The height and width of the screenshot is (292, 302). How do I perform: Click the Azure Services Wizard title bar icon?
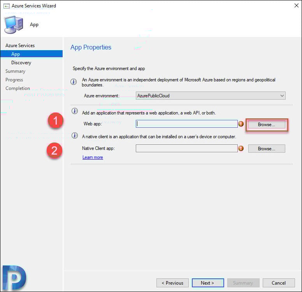click(7, 6)
